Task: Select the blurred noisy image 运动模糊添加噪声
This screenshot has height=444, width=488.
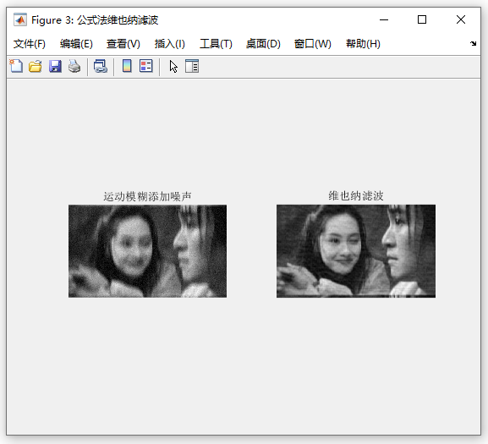Action: [147, 251]
